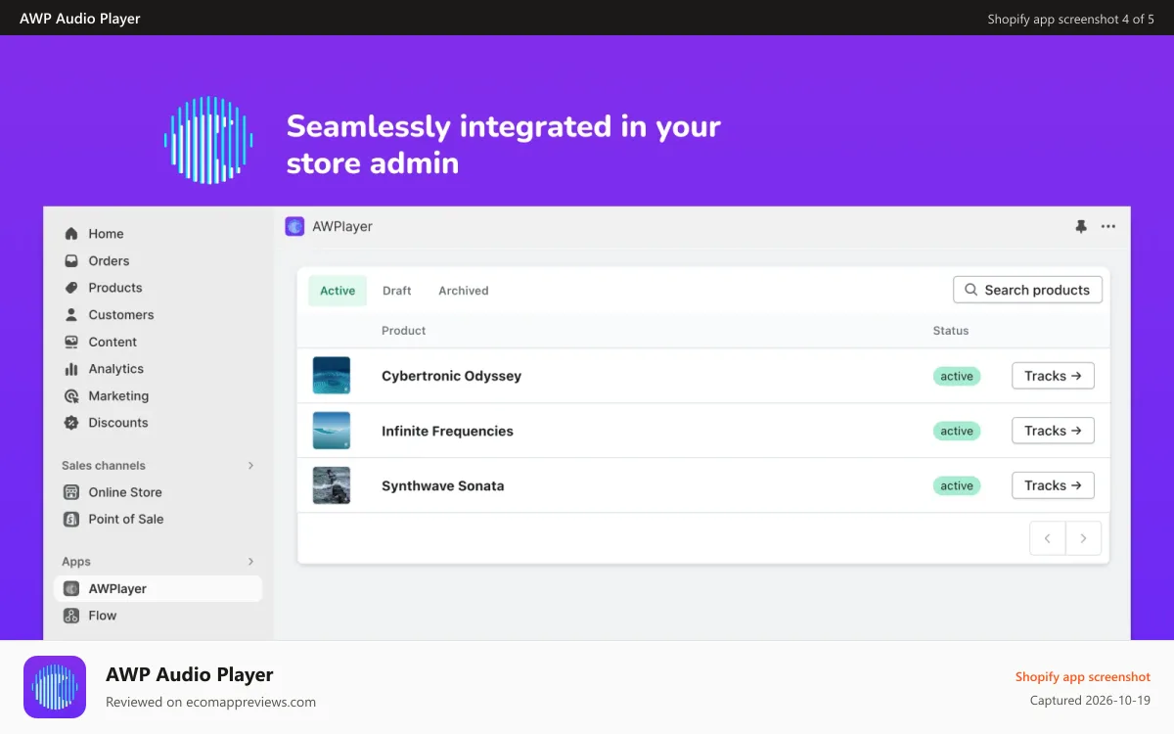Switch to the Draft tab
The height and width of the screenshot is (734, 1174).
pyautogui.click(x=397, y=291)
